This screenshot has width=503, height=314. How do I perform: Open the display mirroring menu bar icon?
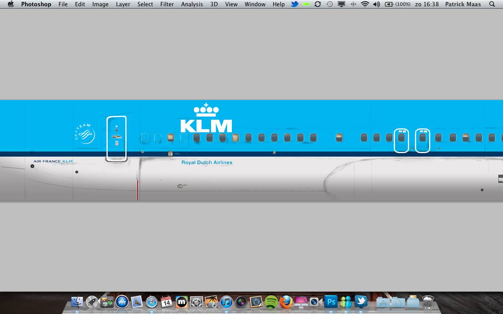point(341,4)
